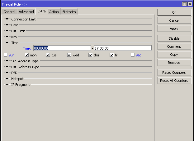The height and width of the screenshot is (141, 194).
Task: Enable the sat day checkbox
Action: 133,55
